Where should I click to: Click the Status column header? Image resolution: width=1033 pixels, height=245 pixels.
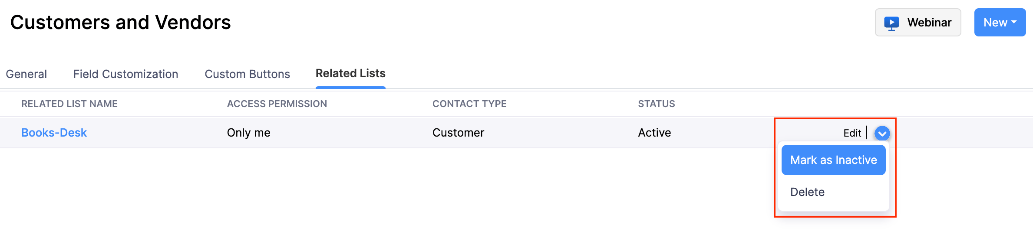[656, 104]
